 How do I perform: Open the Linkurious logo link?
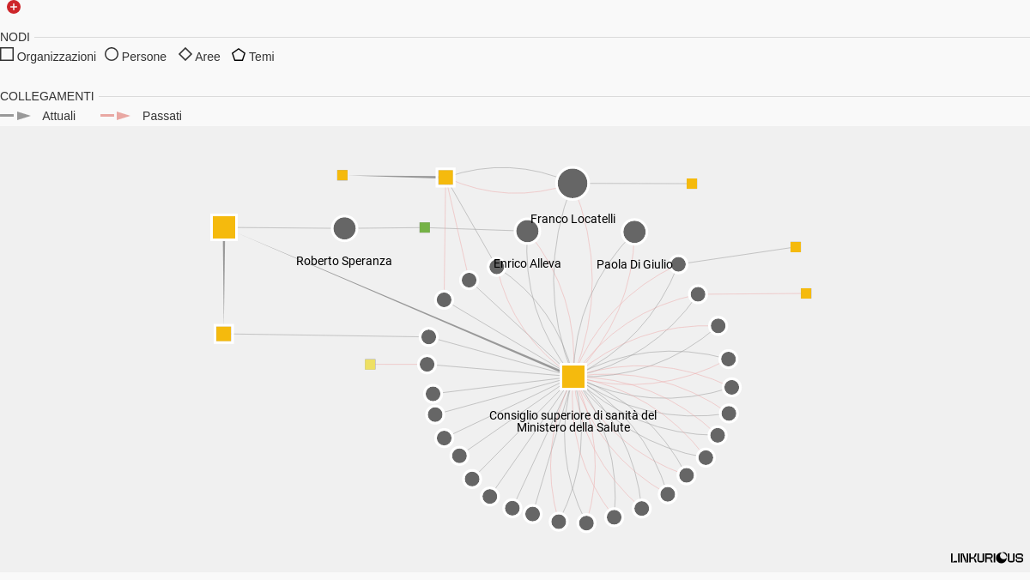pos(987,558)
